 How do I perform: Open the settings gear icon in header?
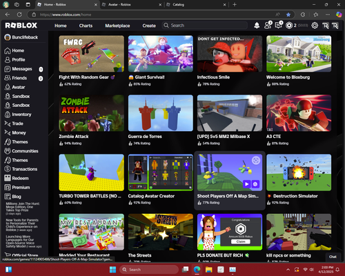coord(315,26)
